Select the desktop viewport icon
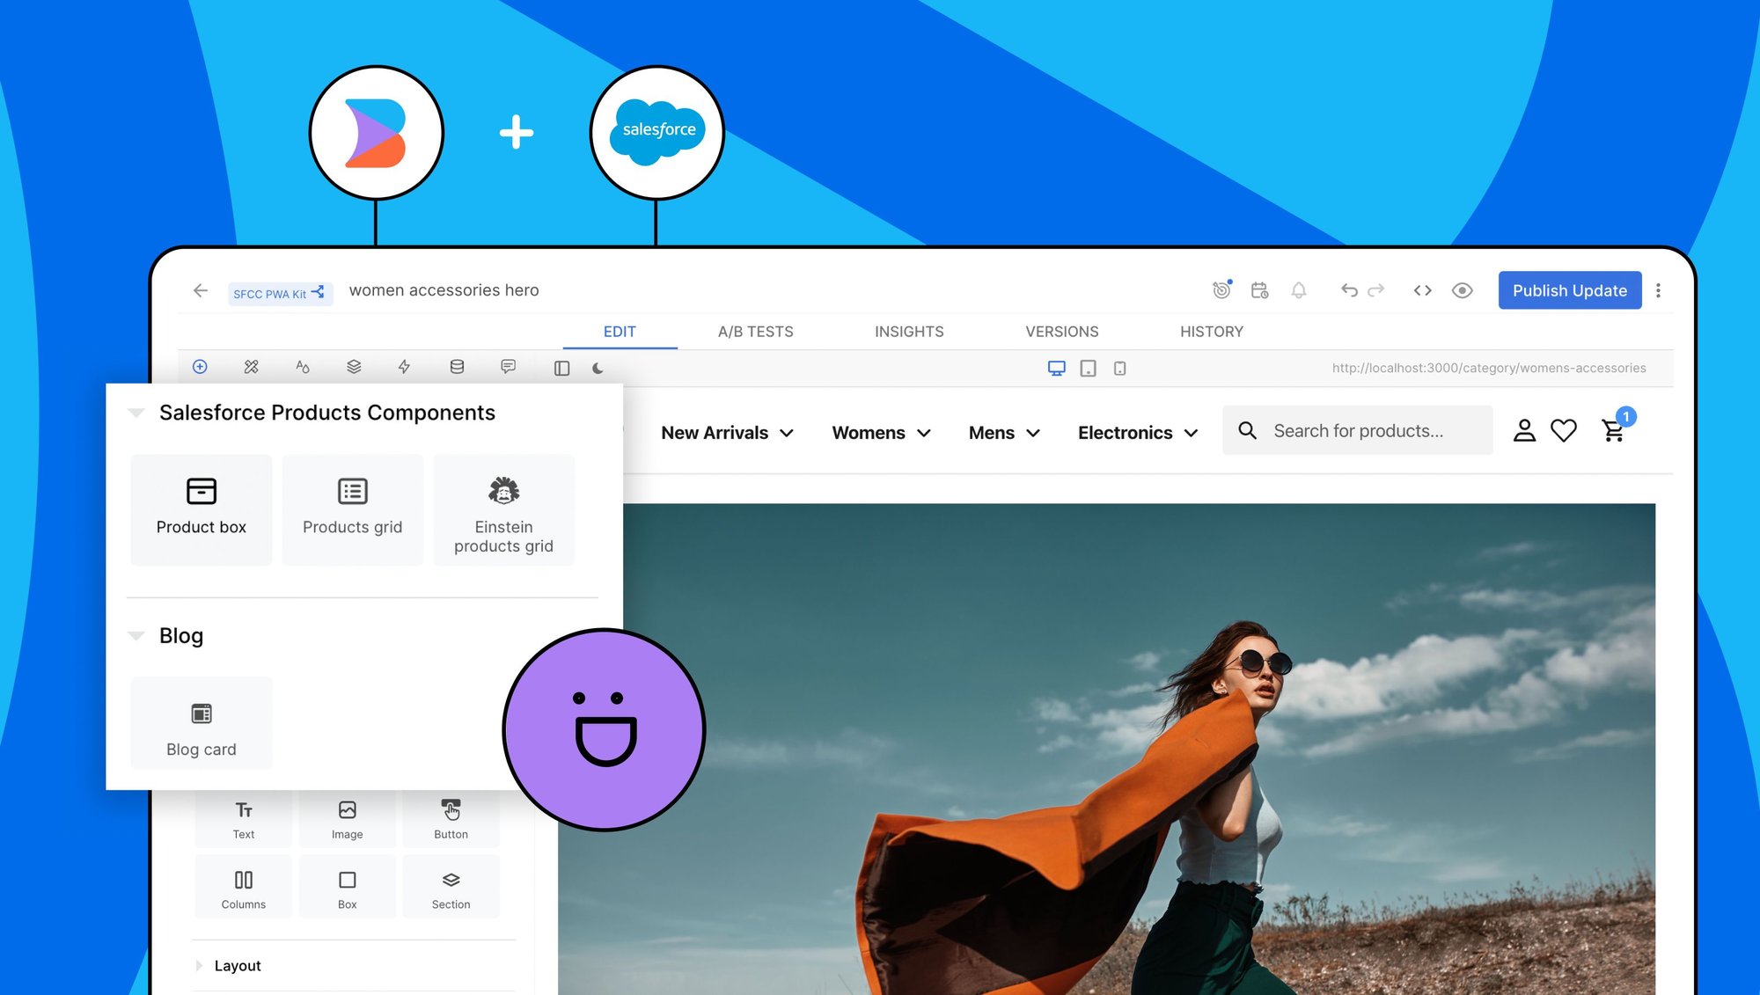Viewport: 1760px width, 995px height. (1056, 369)
